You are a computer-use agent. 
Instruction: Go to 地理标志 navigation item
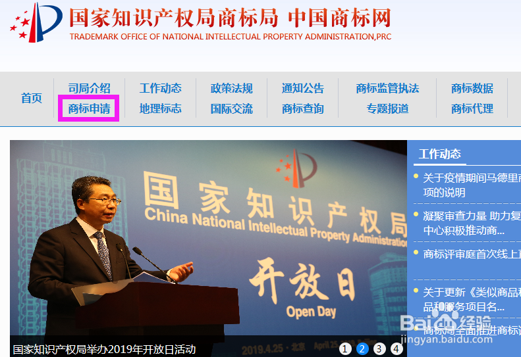pyautogui.click(x=161, y=108)
